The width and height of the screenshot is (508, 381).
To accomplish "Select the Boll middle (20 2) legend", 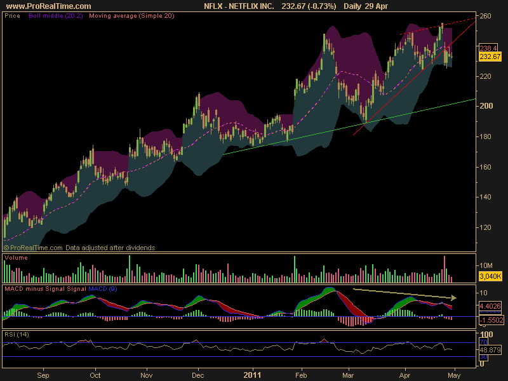I will pyautogui.click(x=56, y=15).
